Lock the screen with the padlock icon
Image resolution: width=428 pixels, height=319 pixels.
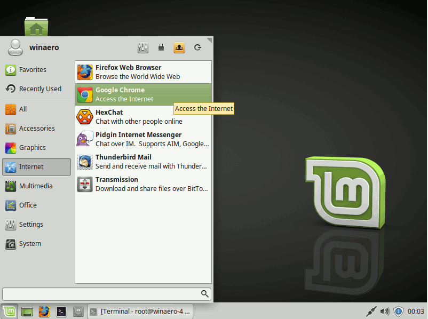click(161, 47)
